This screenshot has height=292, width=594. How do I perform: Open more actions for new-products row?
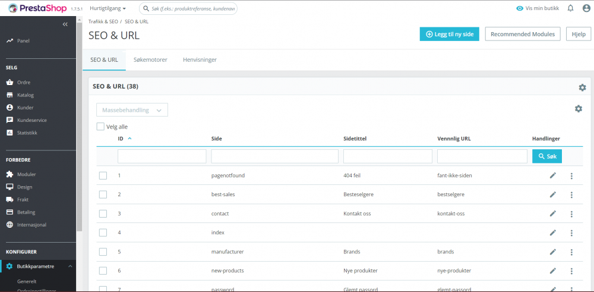click(571, 271)
